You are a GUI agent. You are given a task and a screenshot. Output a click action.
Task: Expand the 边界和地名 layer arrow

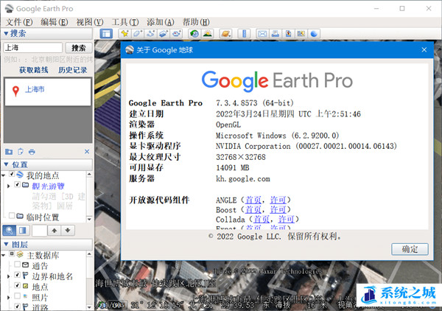point(8,276)
